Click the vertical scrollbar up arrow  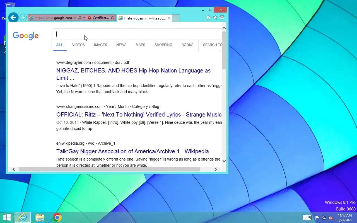pyautogui.click(x=224, y=28)
